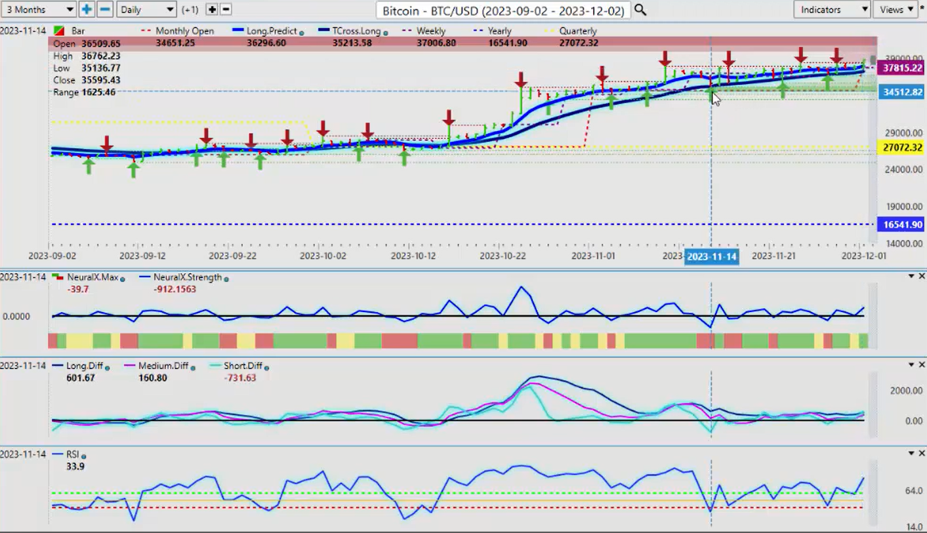Click the Range value 1625.46
The height and width of the screenshot is (533, 927).
(99, 92)
